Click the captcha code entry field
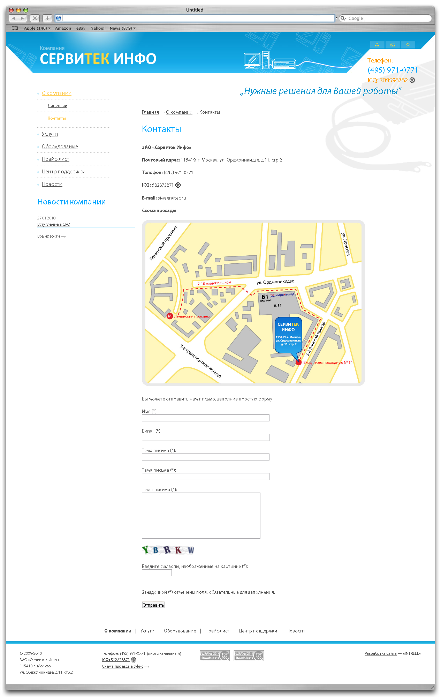 (x=157, y=573)
